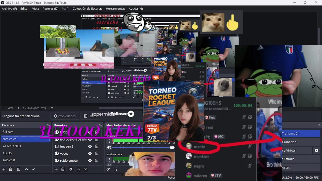Open source Filtros button
Screen dimensions: 322x181
[x=90, y=116]
